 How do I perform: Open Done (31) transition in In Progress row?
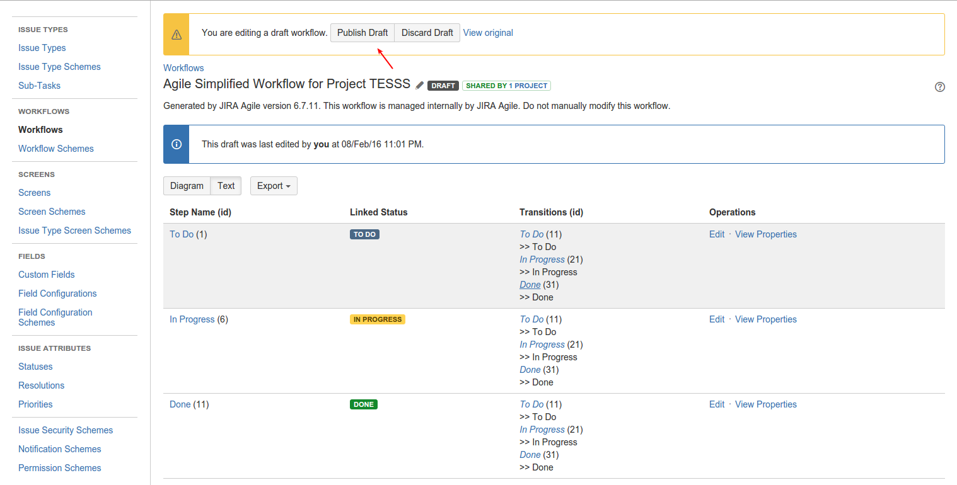click(x=530, y=370)
